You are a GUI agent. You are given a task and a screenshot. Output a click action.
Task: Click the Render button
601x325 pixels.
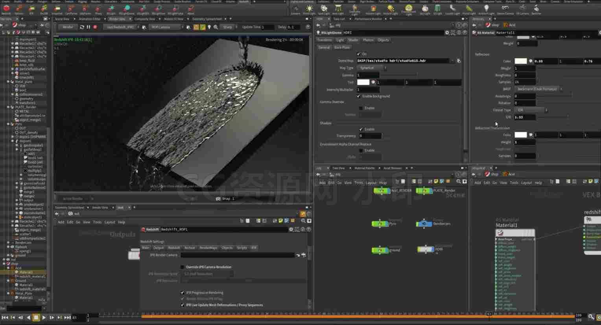coord(68,27)
